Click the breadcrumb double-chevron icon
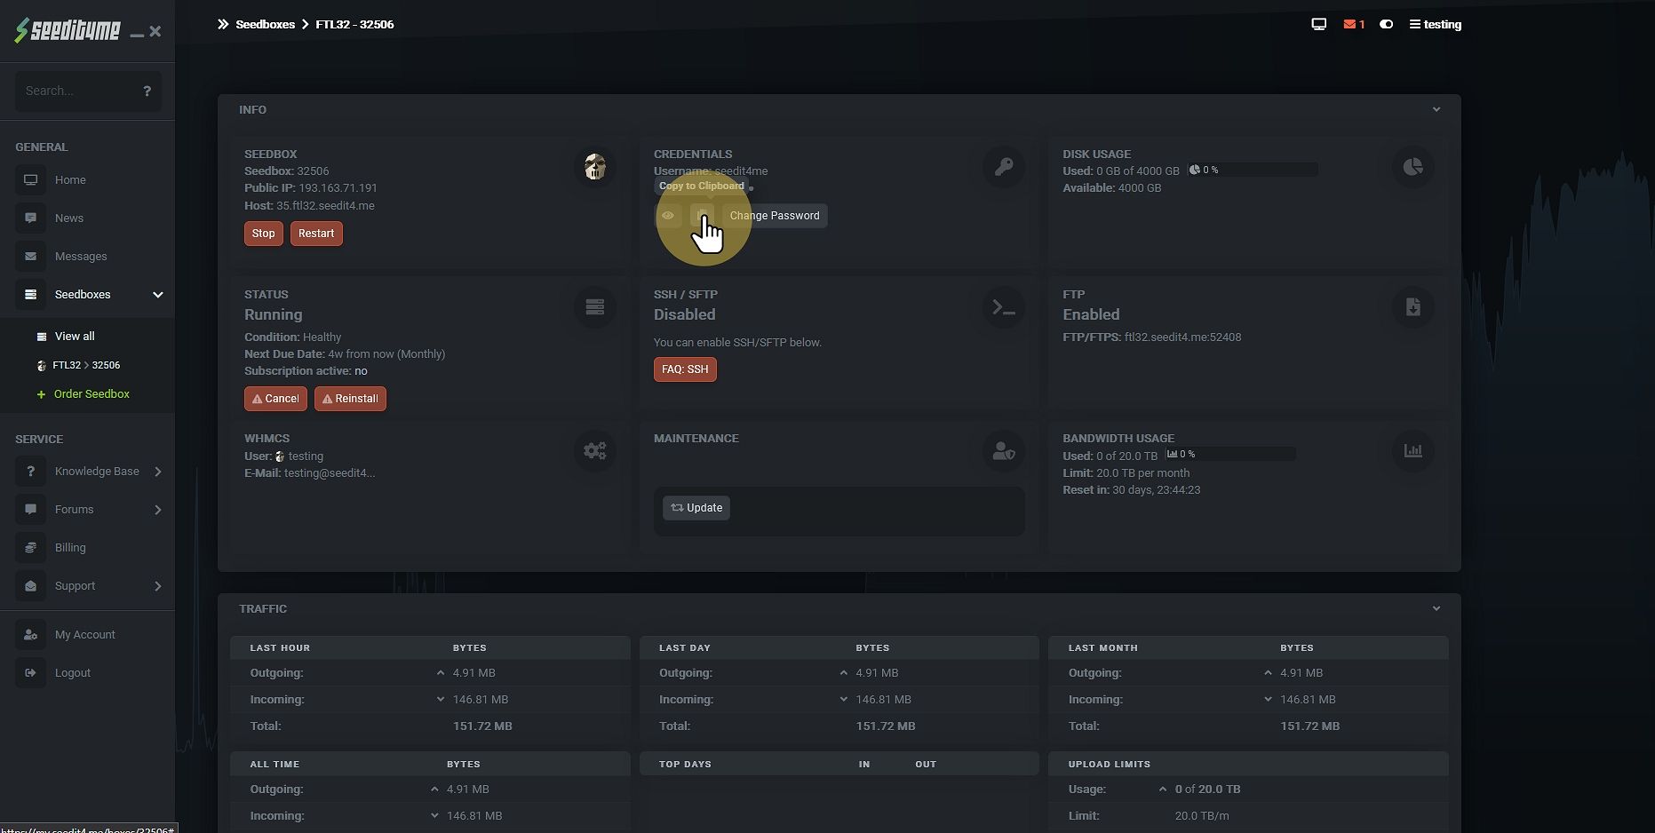1655x833 pixels. click(223, 24)
